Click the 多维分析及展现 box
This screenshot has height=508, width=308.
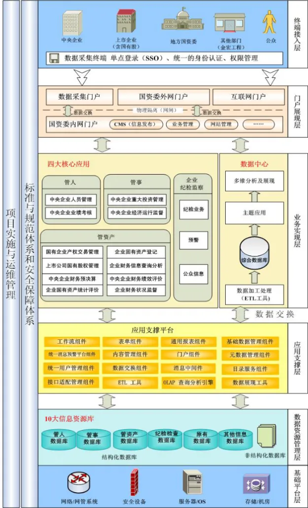coord(254,182)
